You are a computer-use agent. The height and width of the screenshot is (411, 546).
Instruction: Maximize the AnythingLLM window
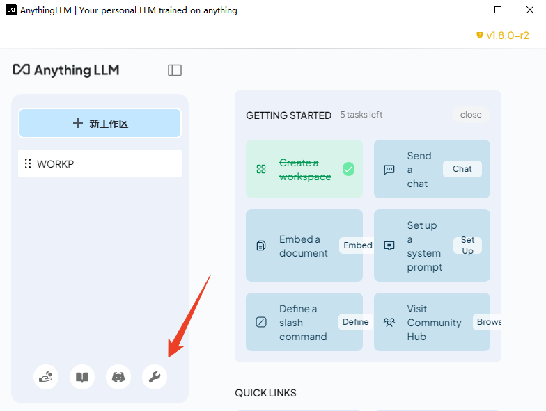[498, 10]
